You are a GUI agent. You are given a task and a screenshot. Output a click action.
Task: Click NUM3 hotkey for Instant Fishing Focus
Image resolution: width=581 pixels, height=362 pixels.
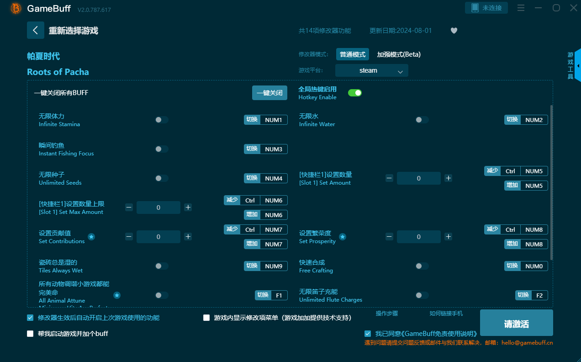(x=274, y=149)
